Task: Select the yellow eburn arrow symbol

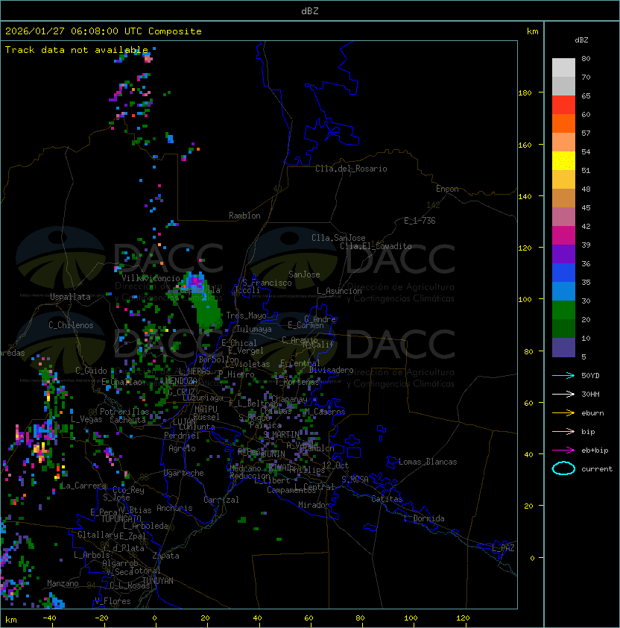Action: coord(563,412)
